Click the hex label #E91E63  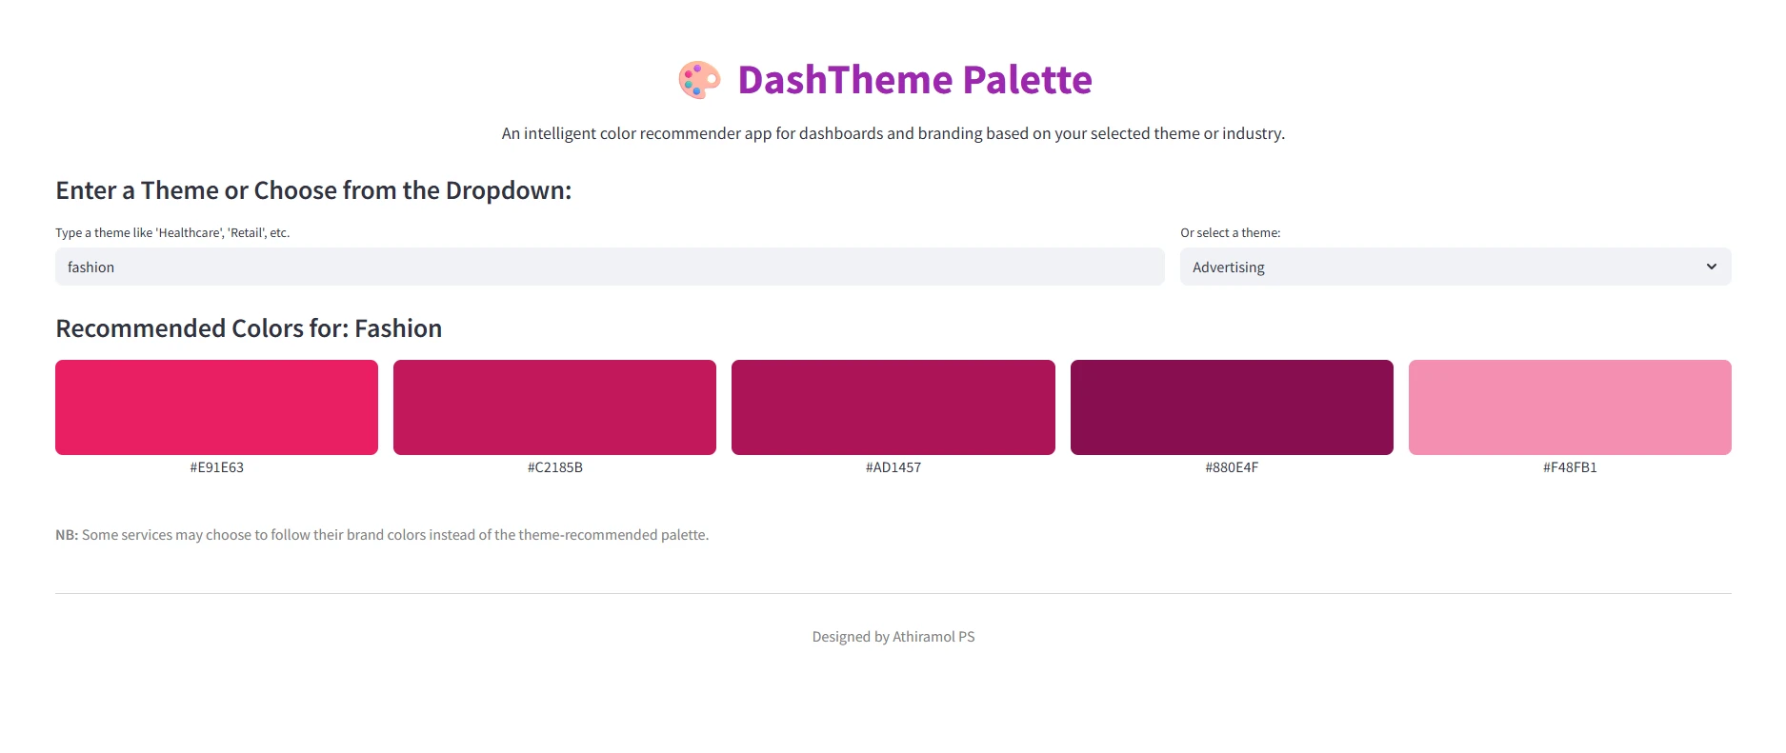pos(216,467)
